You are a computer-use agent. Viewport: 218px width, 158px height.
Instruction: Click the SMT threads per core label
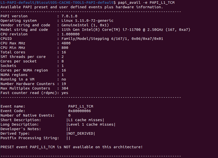pos(23,57)
